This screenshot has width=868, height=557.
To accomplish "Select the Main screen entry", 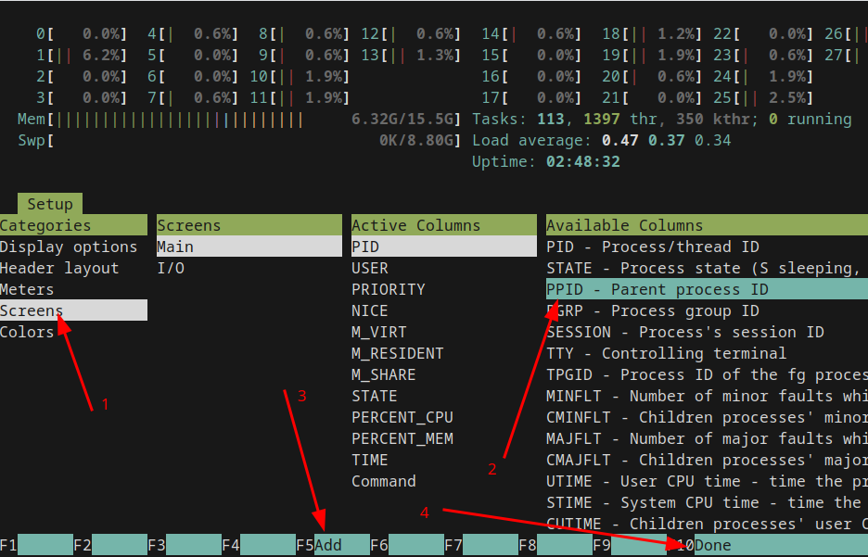I will click(x=249, y=247).
